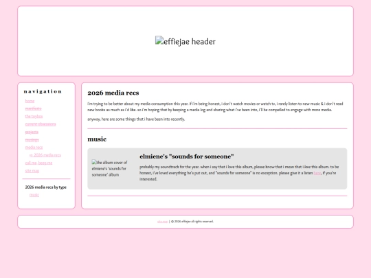
Task: Navigate to the musings page
Action: (x=32, y=140)
